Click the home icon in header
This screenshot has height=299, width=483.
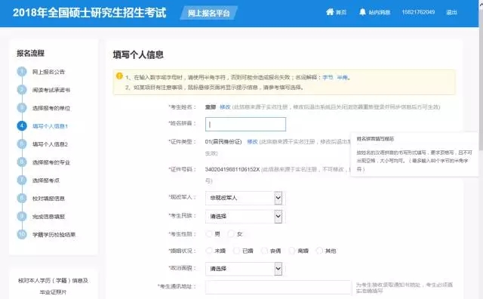click(330, 12)
